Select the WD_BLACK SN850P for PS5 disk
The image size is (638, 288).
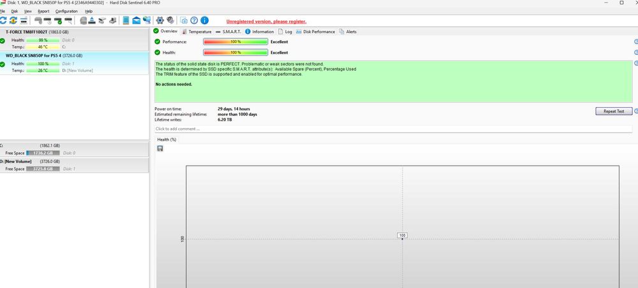tap(74, 63)
